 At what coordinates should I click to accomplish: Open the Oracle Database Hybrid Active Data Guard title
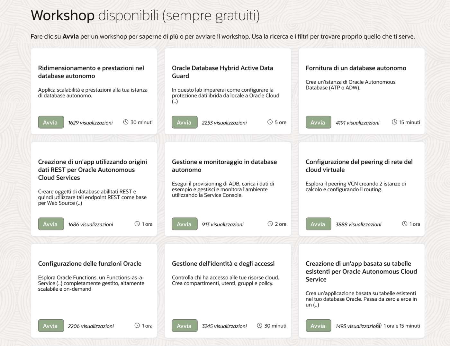(x=222, y=72)
